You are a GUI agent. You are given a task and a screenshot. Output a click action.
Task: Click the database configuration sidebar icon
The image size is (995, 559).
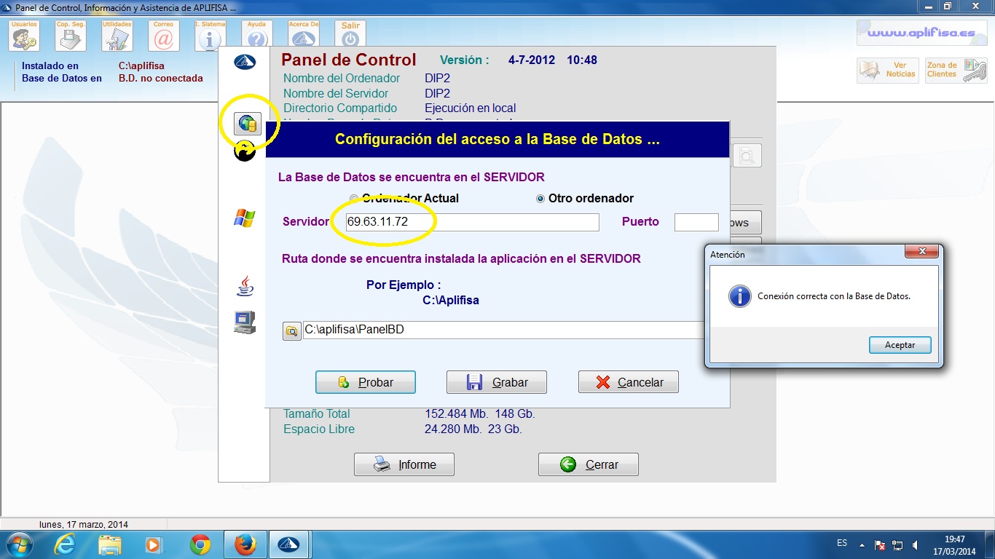coord(248,124)
